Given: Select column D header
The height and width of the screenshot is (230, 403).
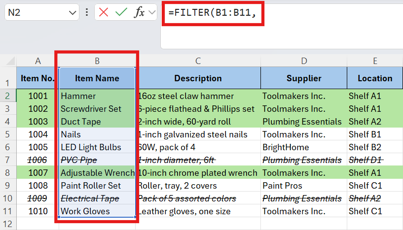Looking at the screenshot, I should (303, 61).
